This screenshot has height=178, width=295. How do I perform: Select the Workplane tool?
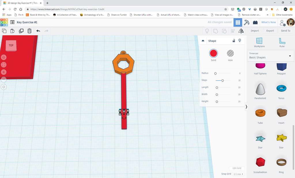259,42
